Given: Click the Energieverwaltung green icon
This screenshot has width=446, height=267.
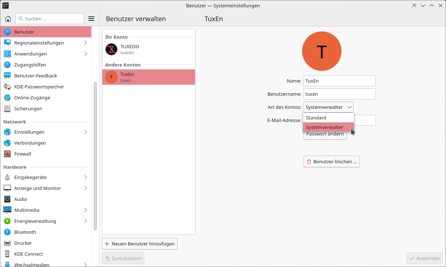Looking at the screenshot, I should pyautogui.click(x=7, y=221).
